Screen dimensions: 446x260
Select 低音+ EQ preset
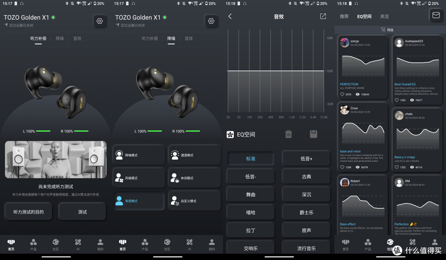(306, 158)
